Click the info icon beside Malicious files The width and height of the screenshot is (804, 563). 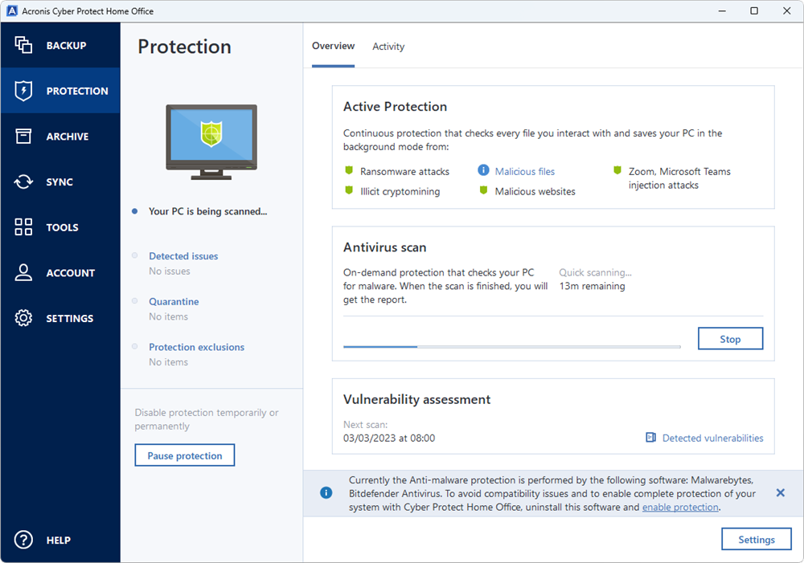[483, 171]
